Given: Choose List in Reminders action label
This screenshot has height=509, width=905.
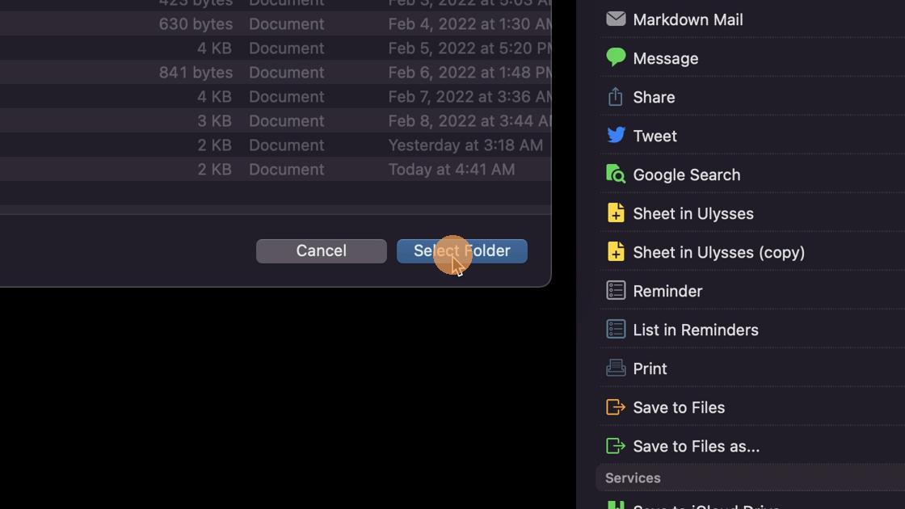Looking at the screenshot, I should pos(696,330).
